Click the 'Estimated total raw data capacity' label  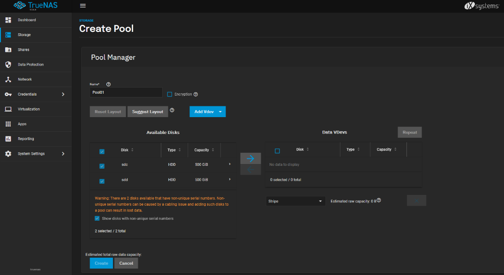point(113,254)
